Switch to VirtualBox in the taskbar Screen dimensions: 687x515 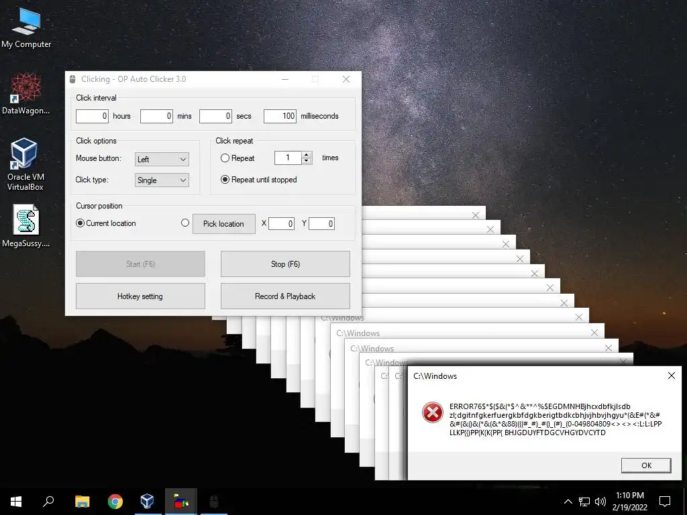tap(147, 502)
